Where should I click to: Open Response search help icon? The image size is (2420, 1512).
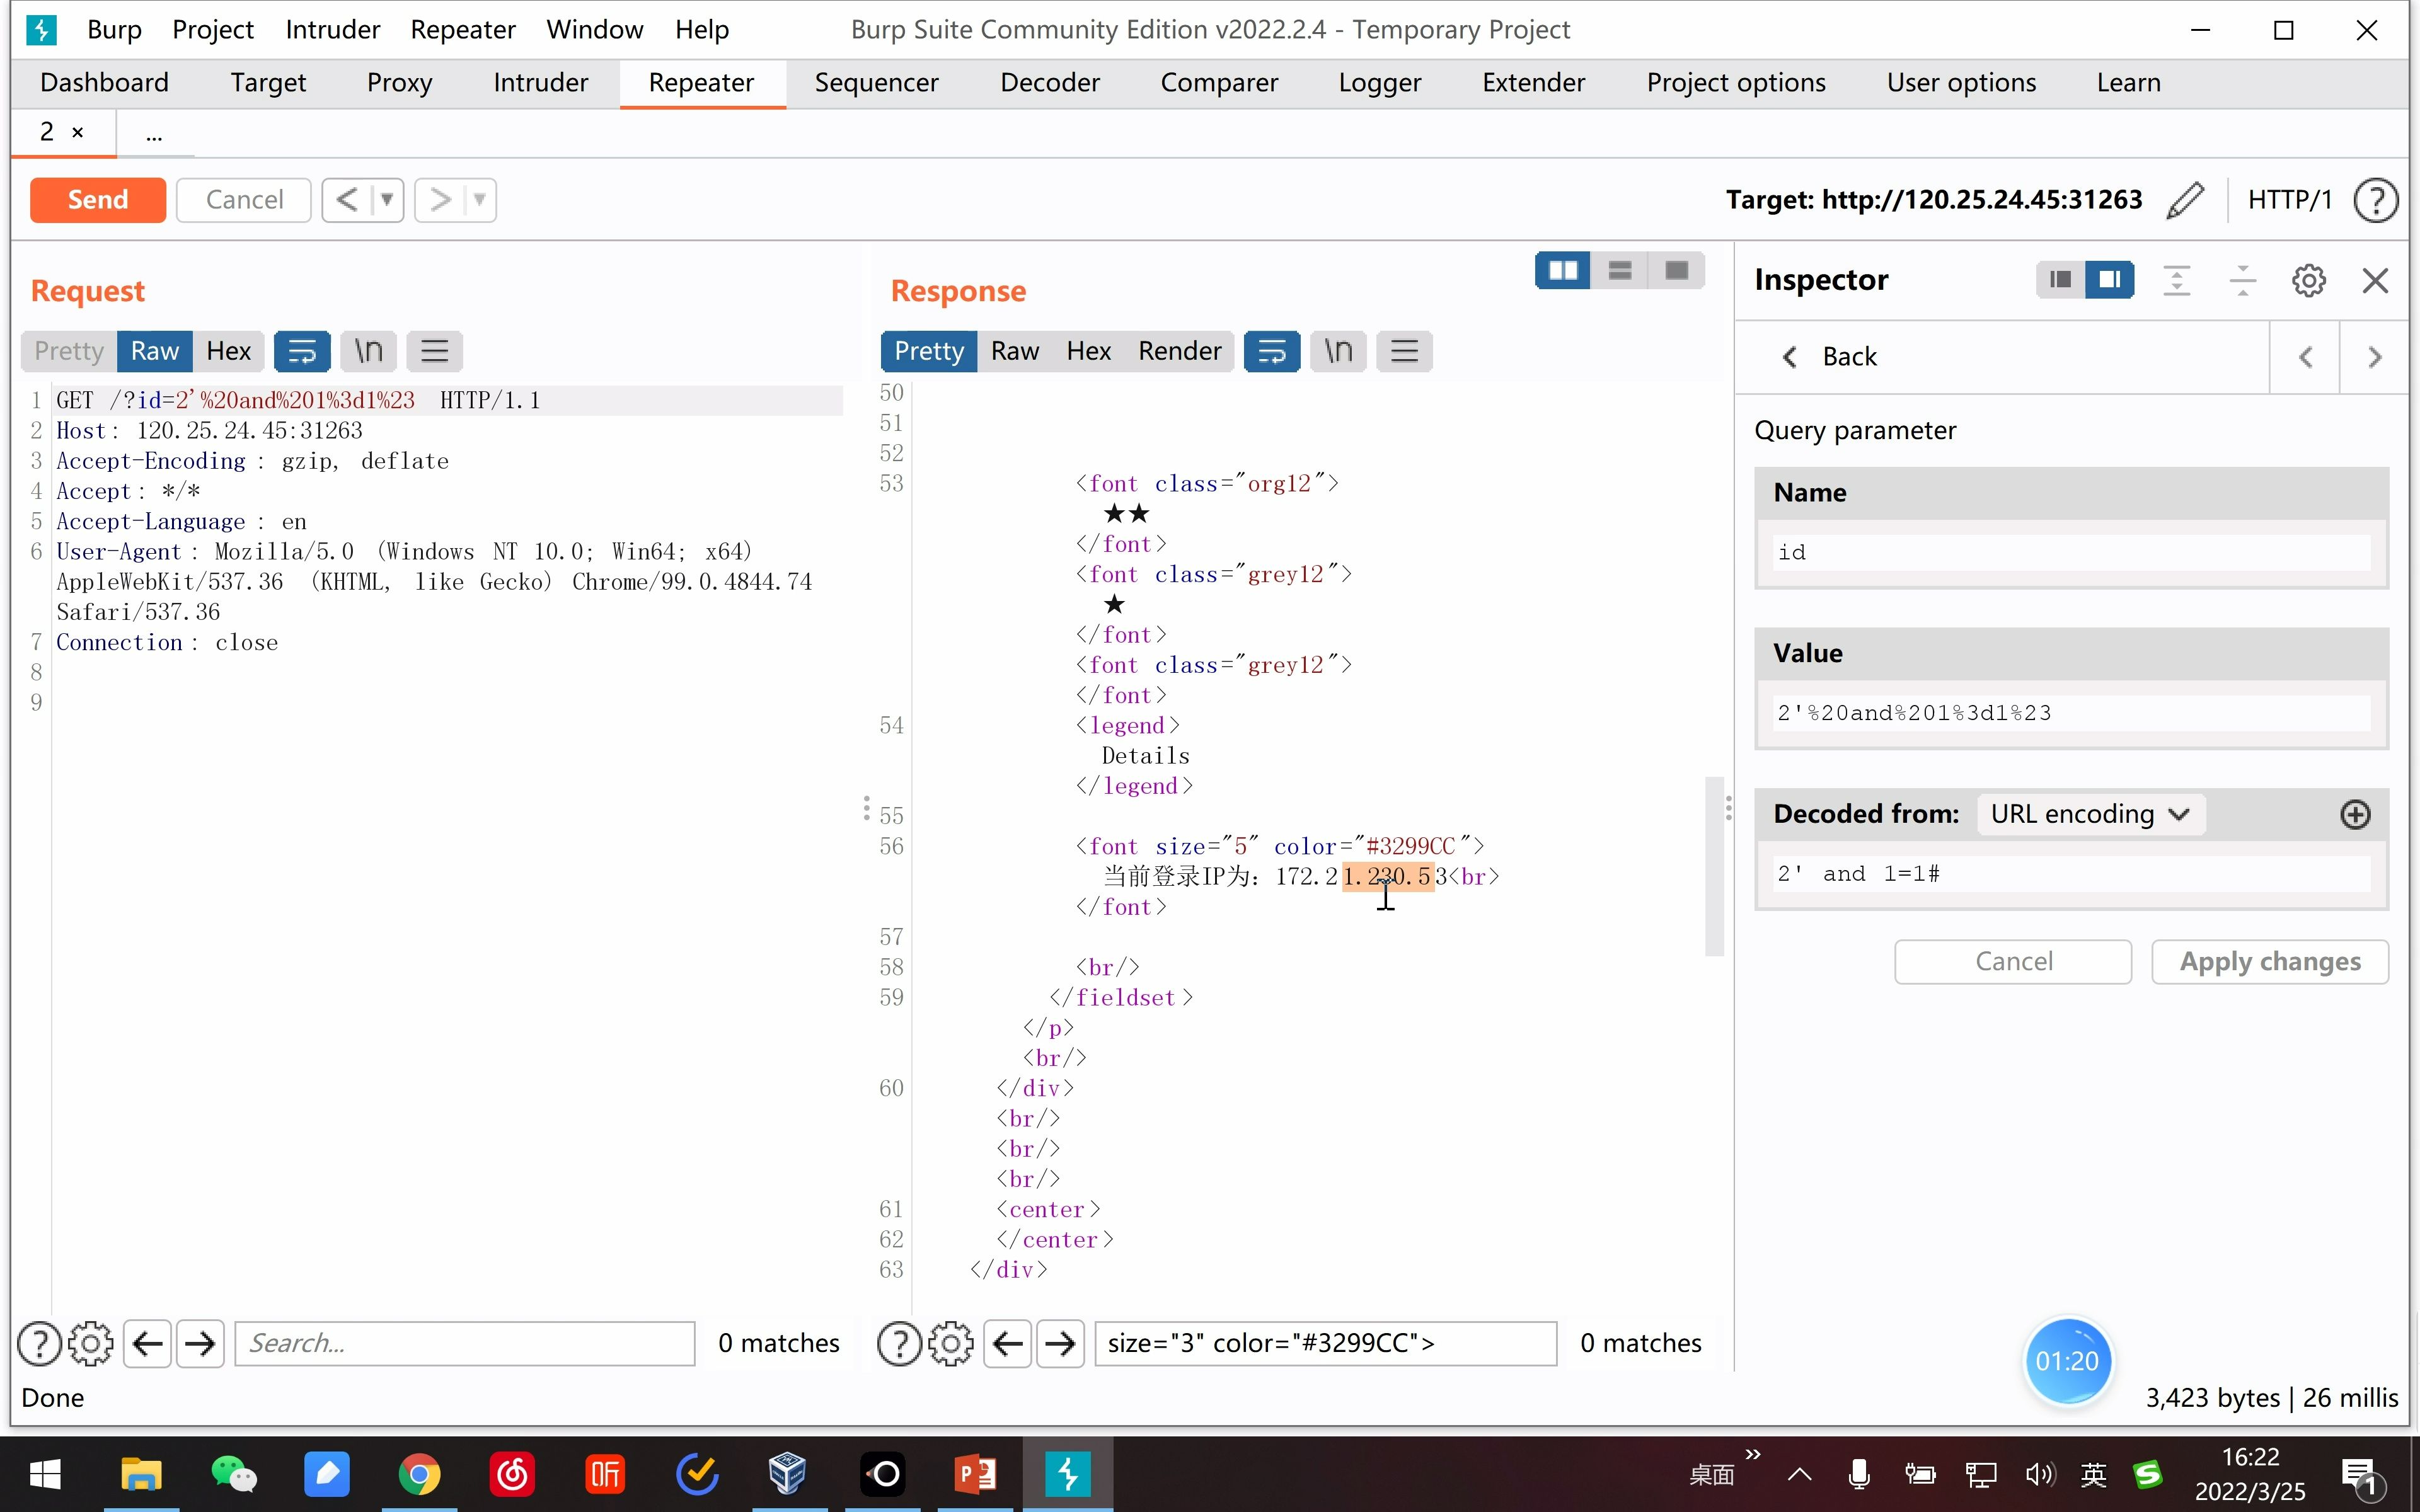(x=899, y=1343)
